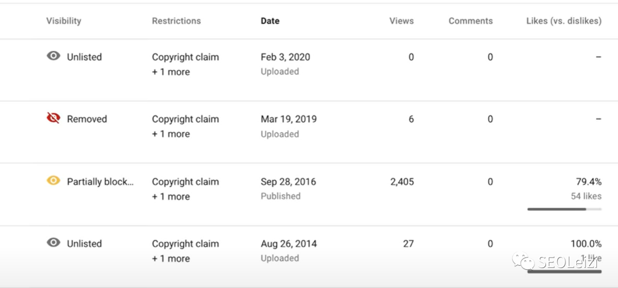This screenshot has height=288, width=618.
Task: Click the eye icon for Feb 3, 2020 video
Action: point(53,56)
